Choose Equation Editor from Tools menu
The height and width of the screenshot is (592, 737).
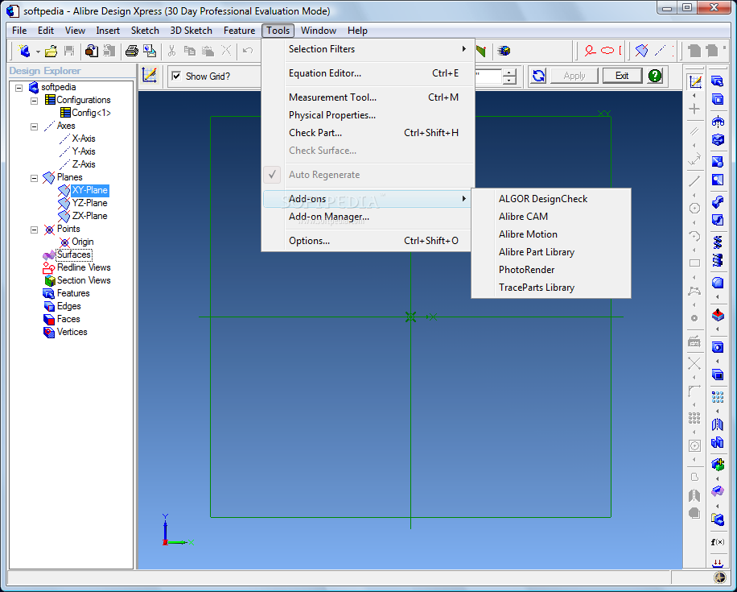pos(368,73)
